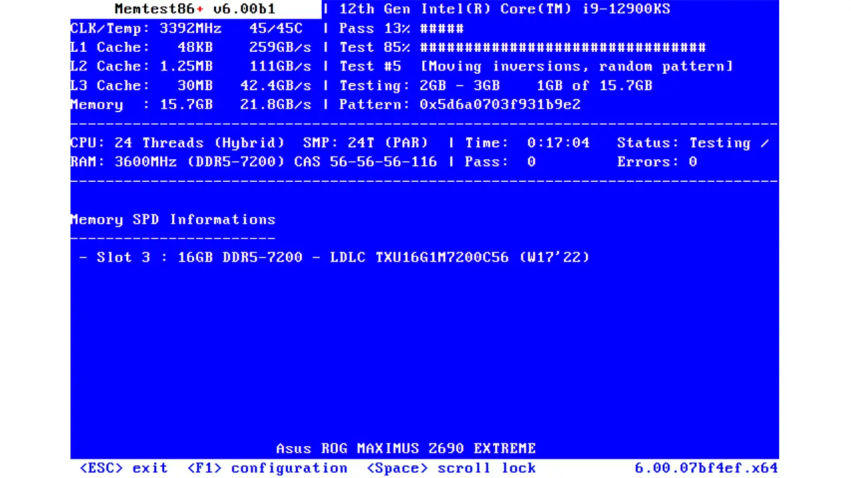Click the Memtest86+ v6.00b1 title
The height and width of the screenshot is (478, 851).
[195, 9]
